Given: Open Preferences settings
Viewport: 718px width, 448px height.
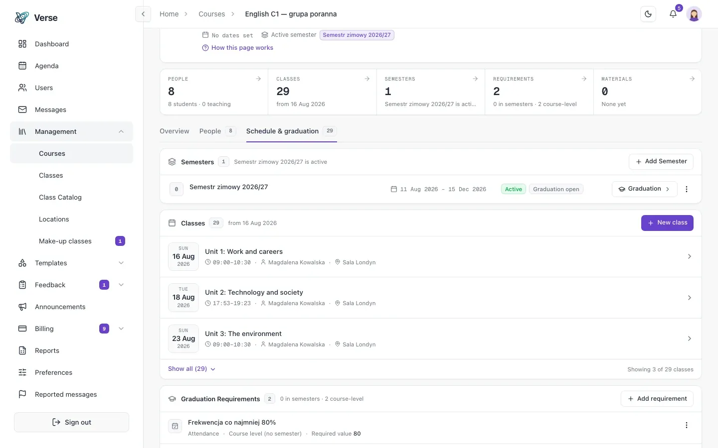Looking at the screenshot, I should (x=71, y=372).
